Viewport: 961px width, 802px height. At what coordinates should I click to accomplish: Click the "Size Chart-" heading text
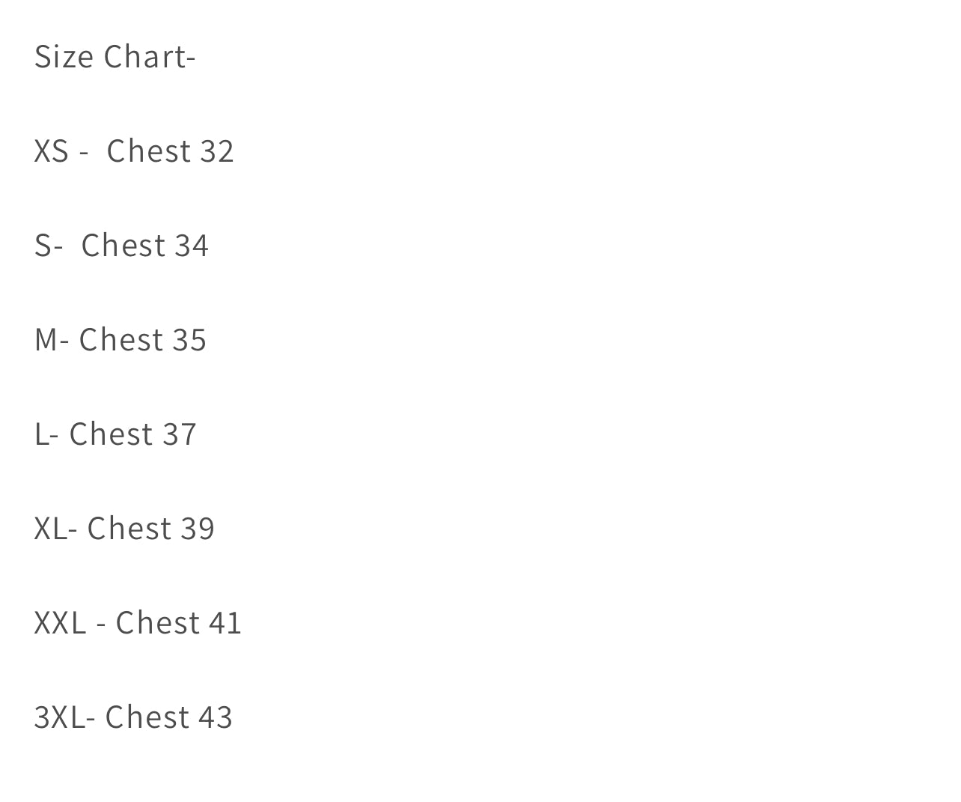(x=115, y=57)
